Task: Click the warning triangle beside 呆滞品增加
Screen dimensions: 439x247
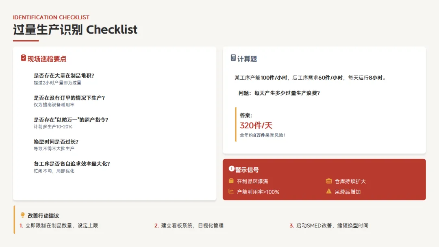Action: point(329,192)
